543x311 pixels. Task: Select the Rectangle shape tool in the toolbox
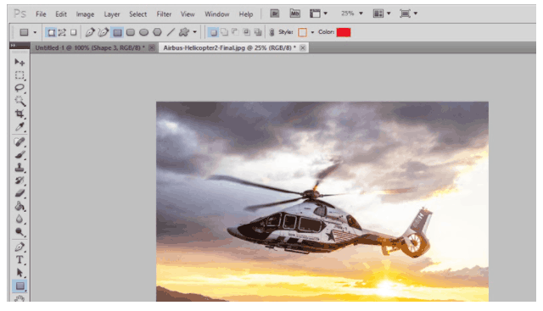(x=20, y=286)
